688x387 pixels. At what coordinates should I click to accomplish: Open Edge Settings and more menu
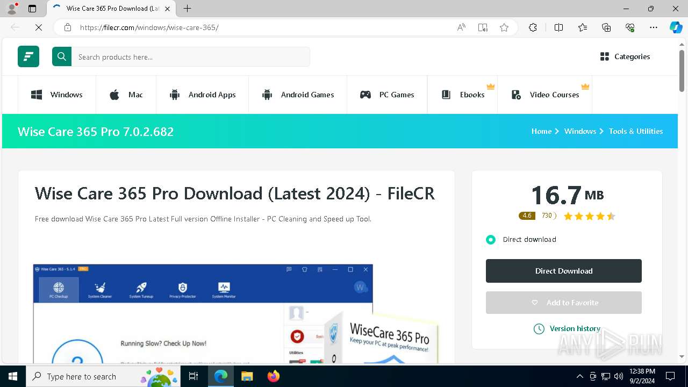tap(654, 27)
